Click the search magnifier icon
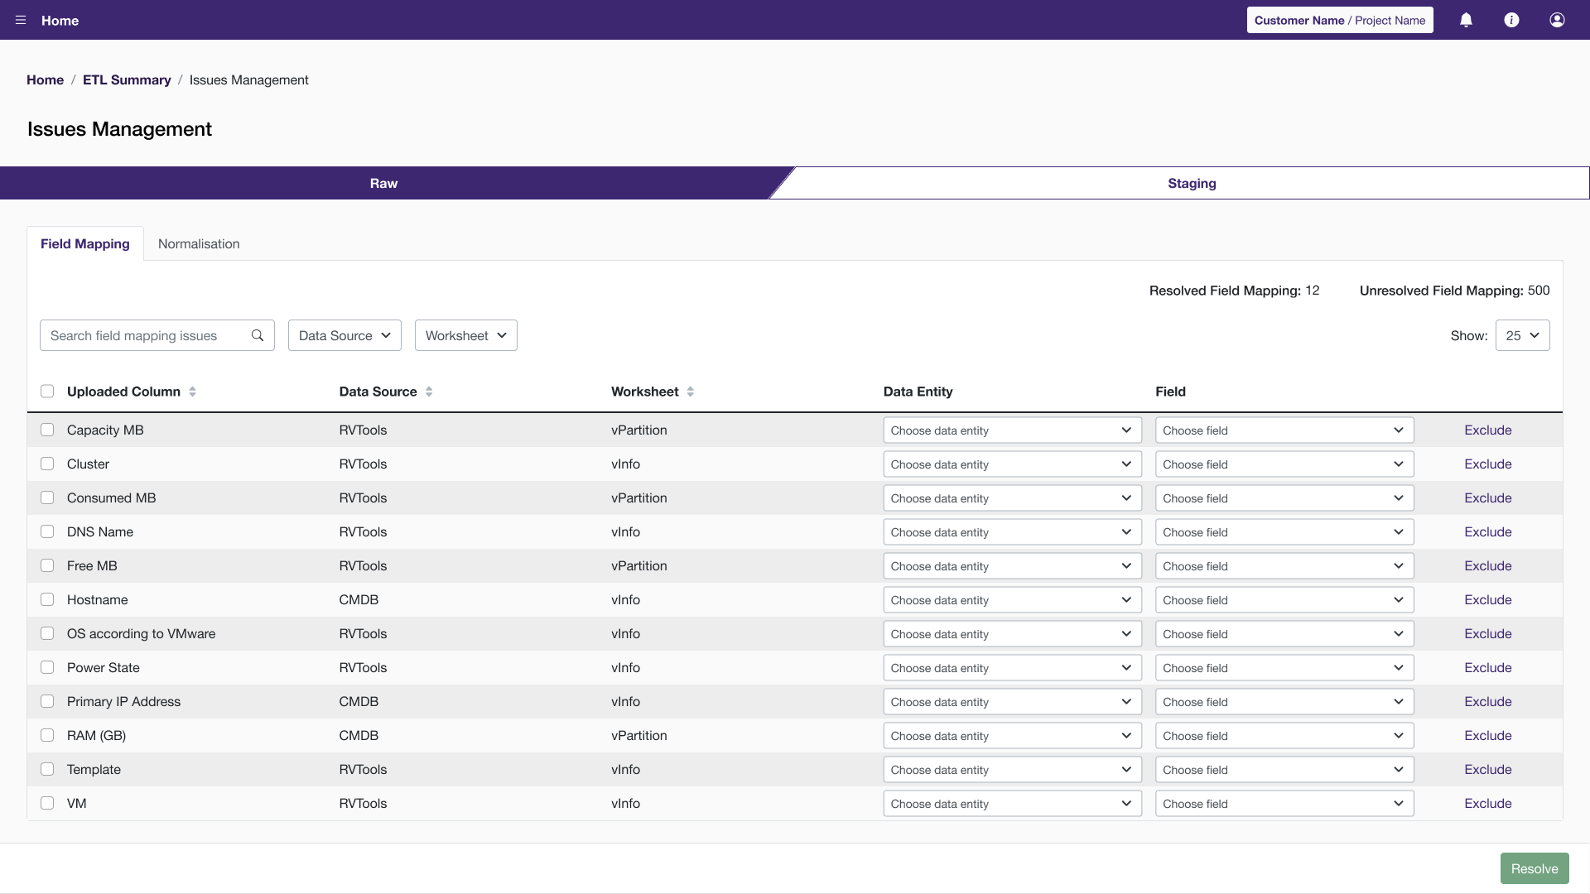1590x894 pixels. 258,335
